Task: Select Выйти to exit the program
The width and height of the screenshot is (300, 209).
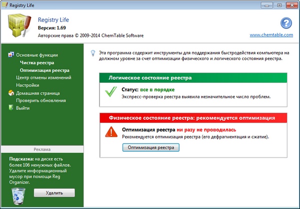Action: point(23,108)
